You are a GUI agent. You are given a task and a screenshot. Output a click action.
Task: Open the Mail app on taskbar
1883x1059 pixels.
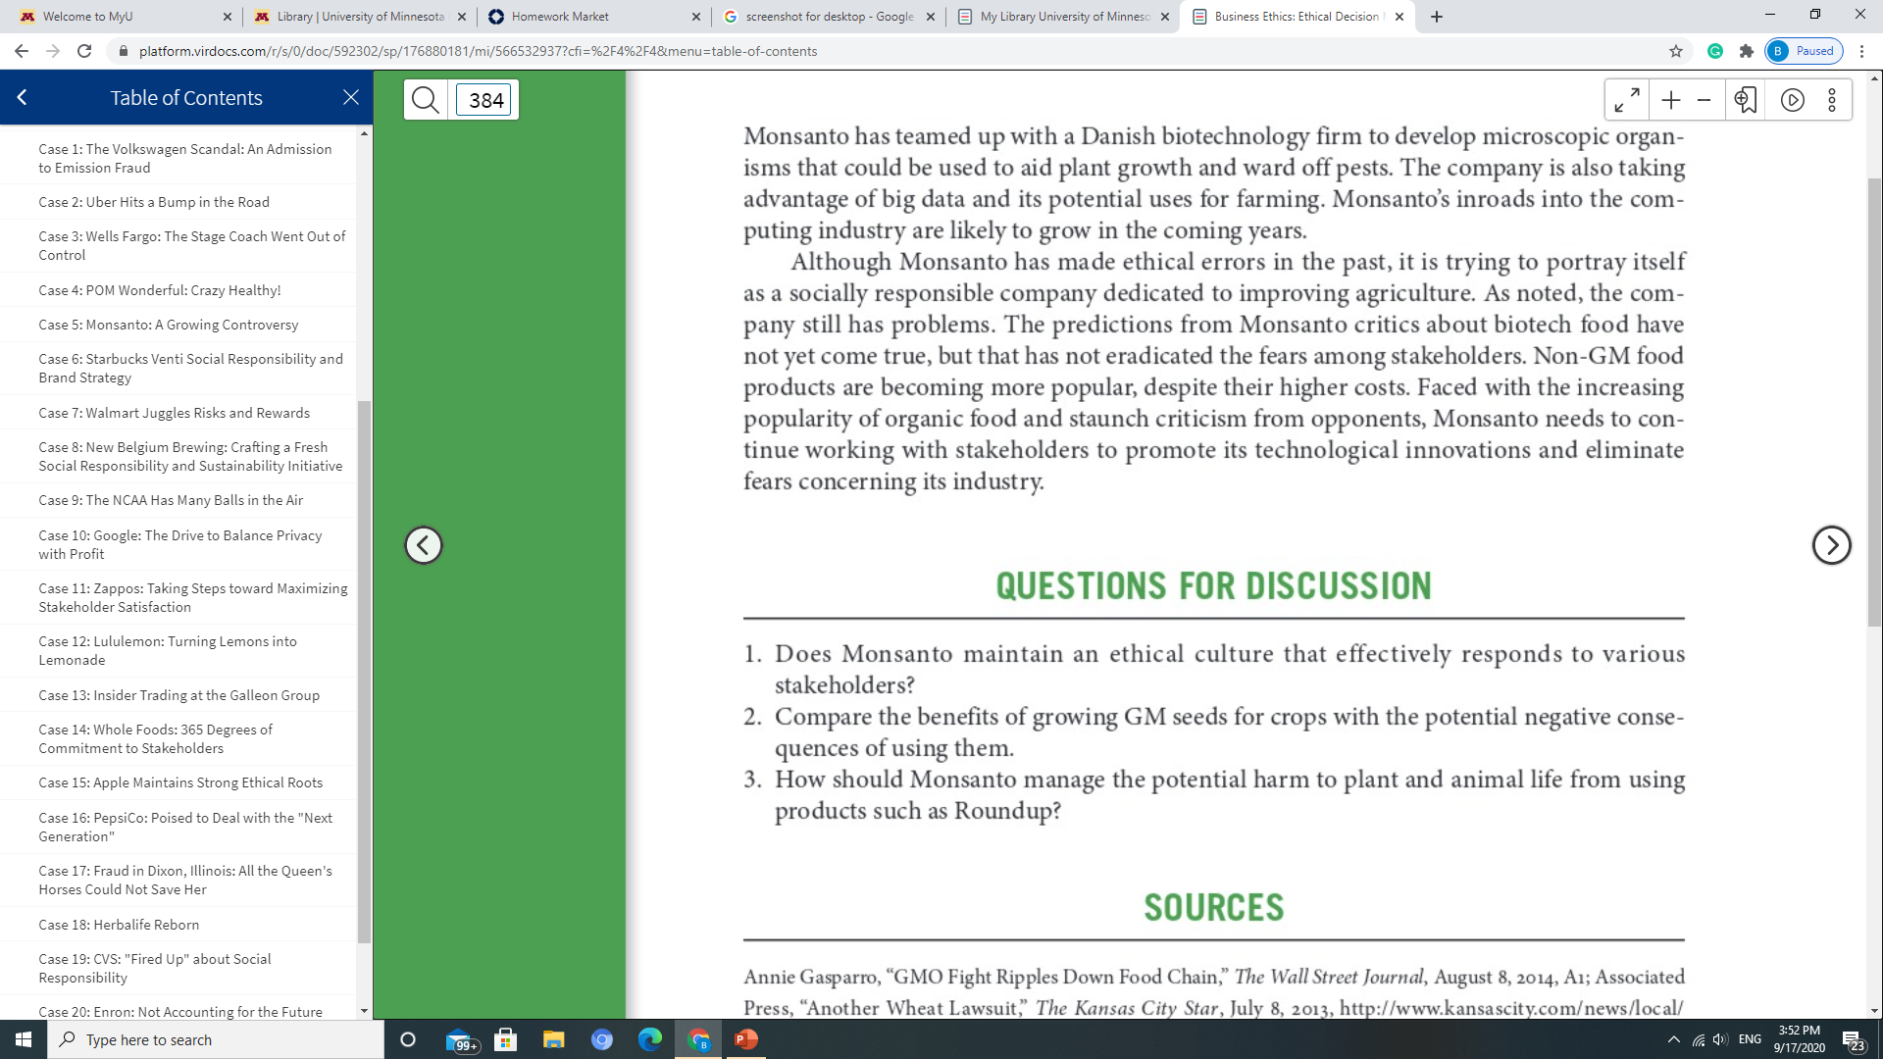pos(461,1040)
